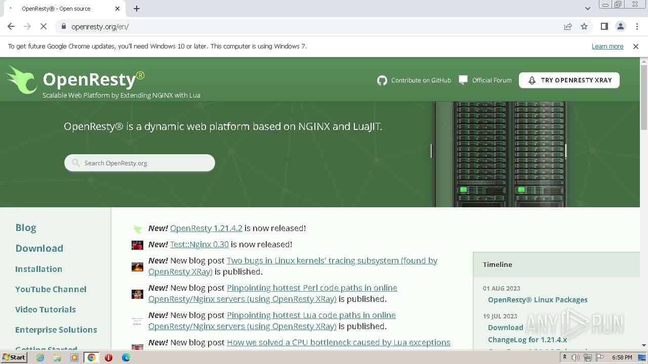Open Internet Explorer from taskbar
The image size is (648, 364).
[x=40, y=357]
